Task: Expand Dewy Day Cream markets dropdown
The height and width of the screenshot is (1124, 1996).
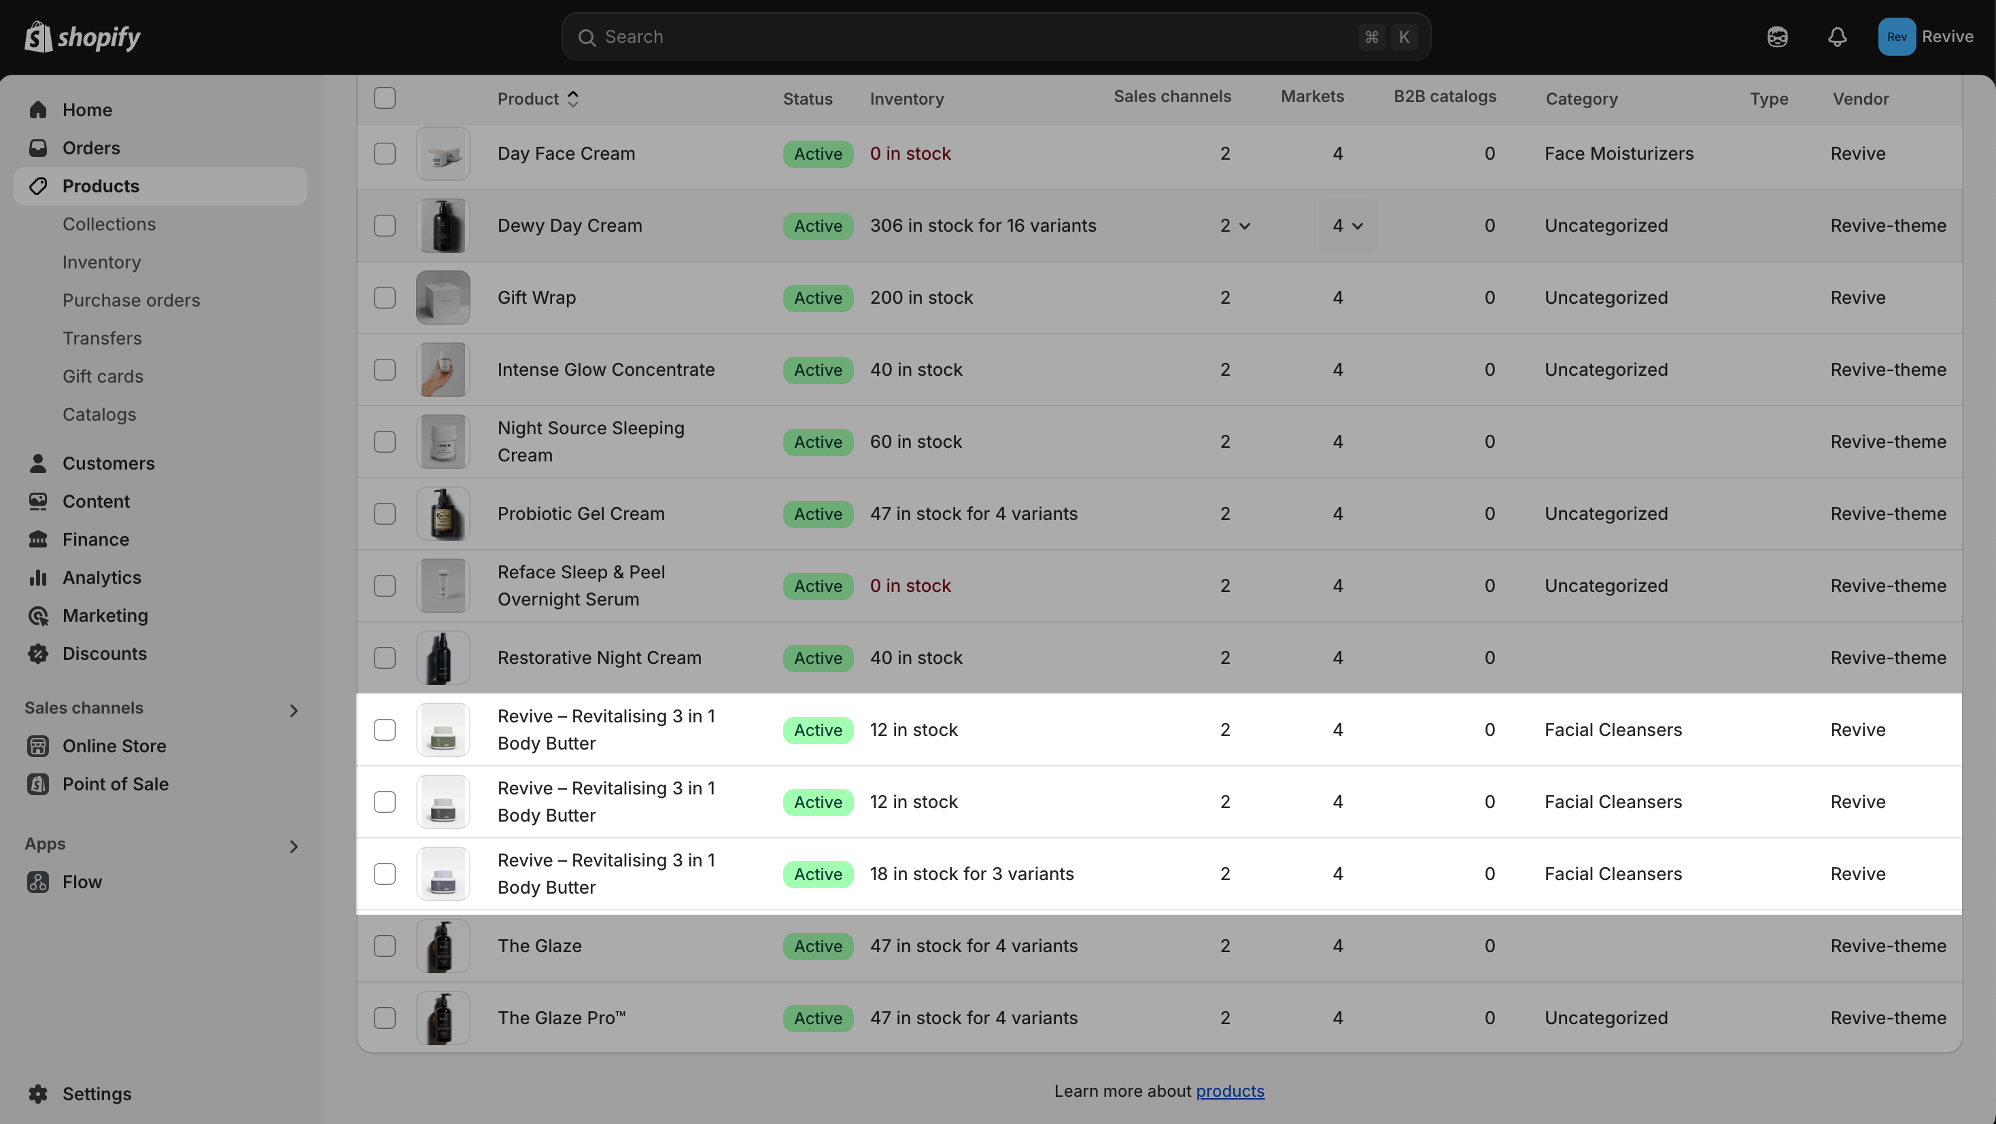Action: pos(1347,226)
